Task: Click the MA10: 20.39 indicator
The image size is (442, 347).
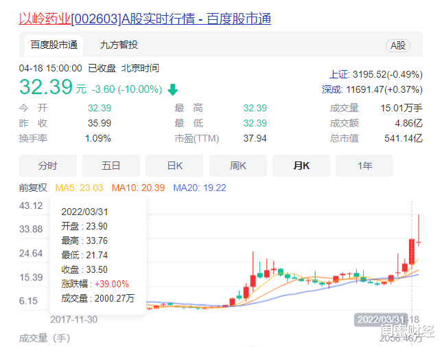Action: [138, 188]
